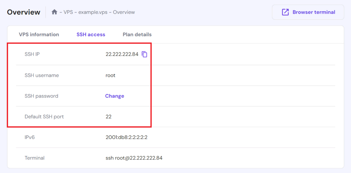Copy the SSH IP address with the copy icon

tap(145, 54)
